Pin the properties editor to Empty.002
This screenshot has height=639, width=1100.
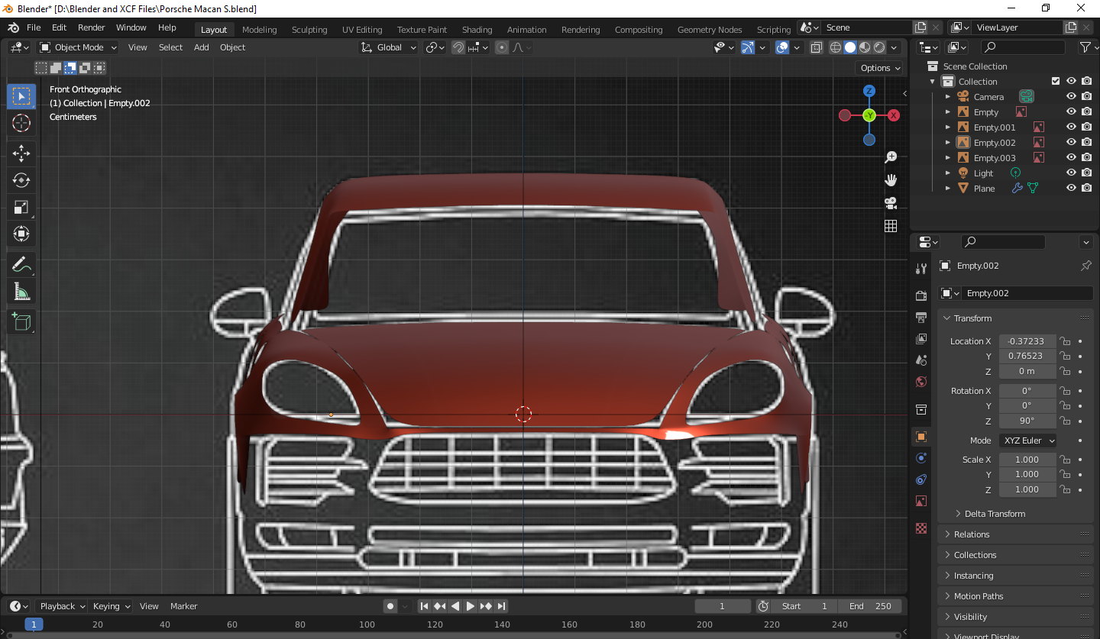(x=1086, y=266)
